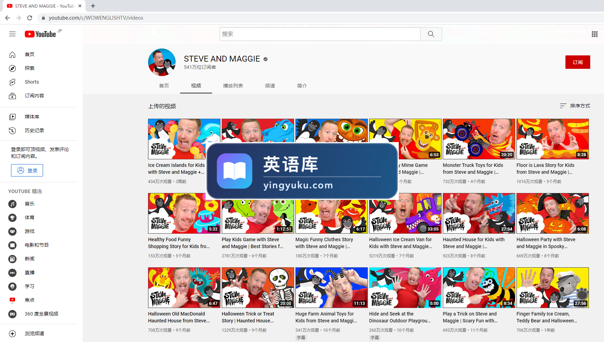The width and height of the screenshot is (604, 342).
Task: Click the search magnifier button
Action: click(x=431, y=34)
